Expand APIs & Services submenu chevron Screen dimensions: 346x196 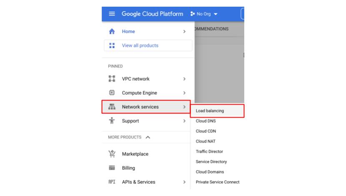point(184,182)
